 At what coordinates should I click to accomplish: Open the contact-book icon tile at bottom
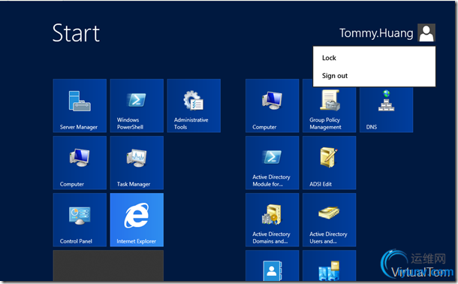click(x=273, y=266)
